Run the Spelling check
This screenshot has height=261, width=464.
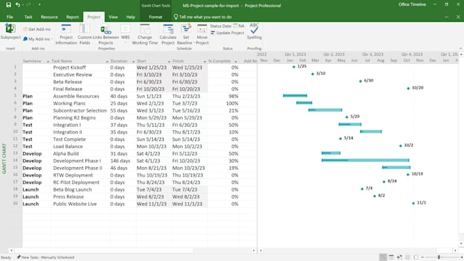pos(255,31)
